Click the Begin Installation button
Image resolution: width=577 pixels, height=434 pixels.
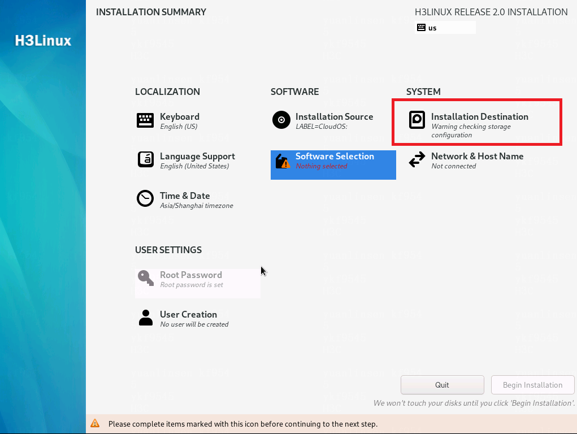532,385
